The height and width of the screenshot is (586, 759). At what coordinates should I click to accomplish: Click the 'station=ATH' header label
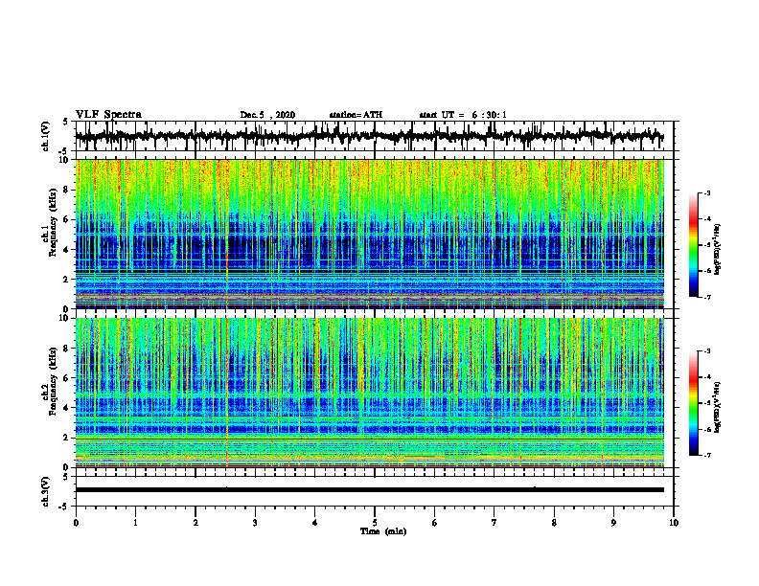(x=356, y=115)
